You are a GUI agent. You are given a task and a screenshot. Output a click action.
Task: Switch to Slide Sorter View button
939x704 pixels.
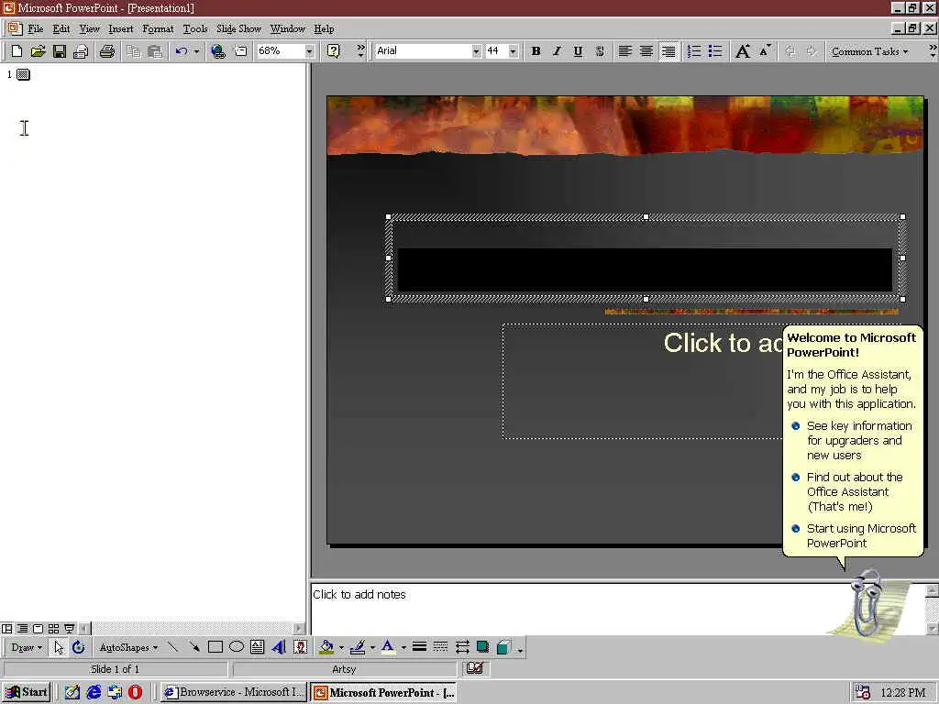pos(53,629)
